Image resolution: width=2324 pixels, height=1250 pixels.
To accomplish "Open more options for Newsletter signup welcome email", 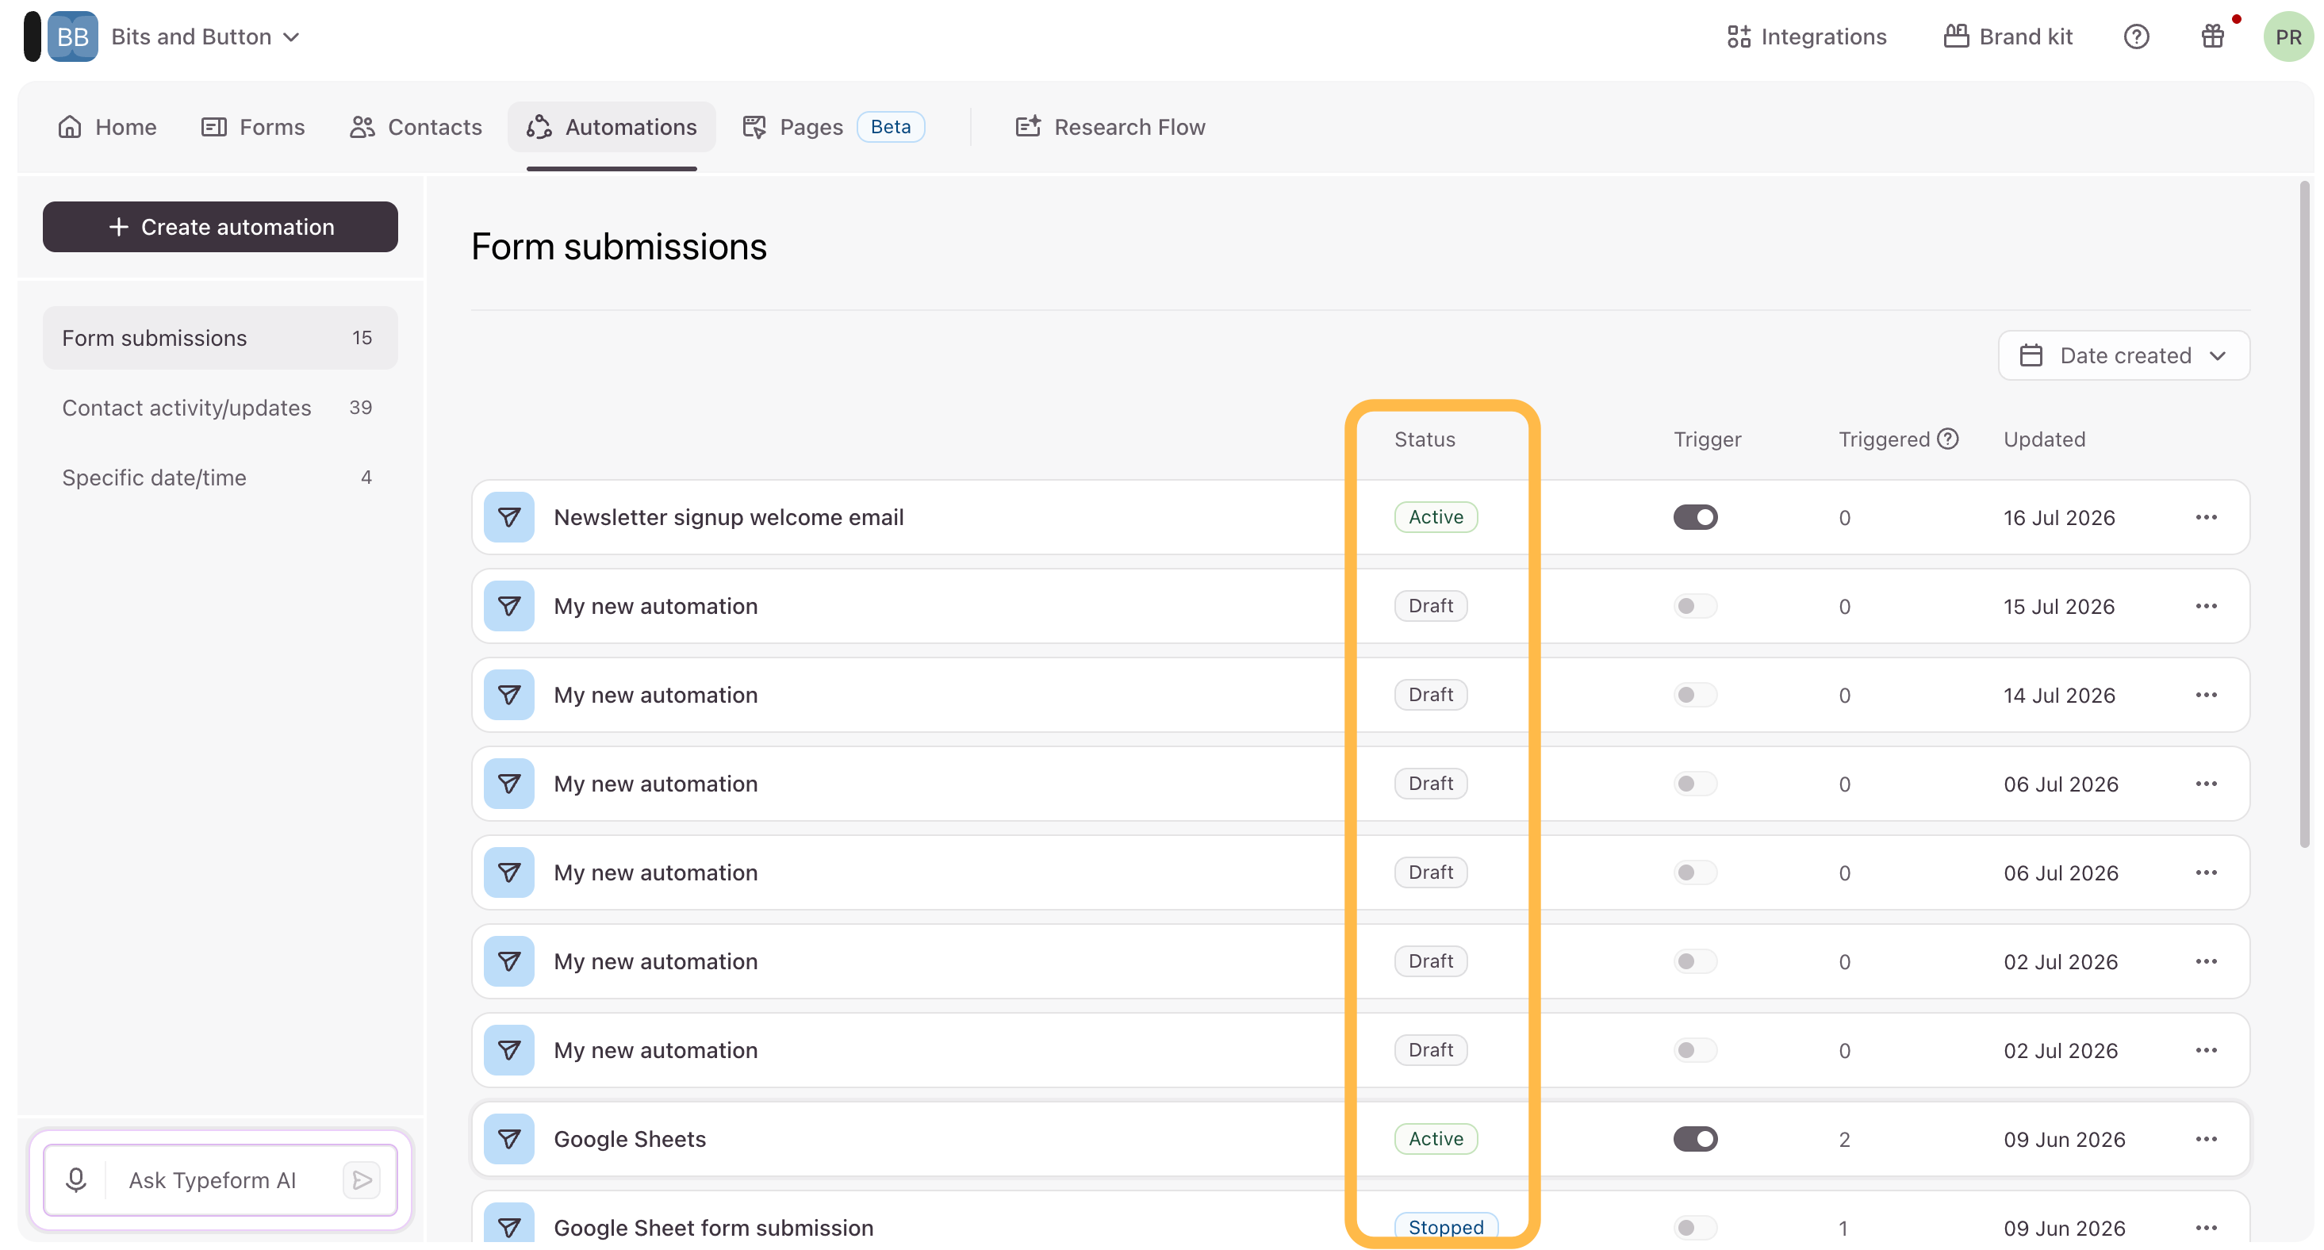I will point(2207,517).
